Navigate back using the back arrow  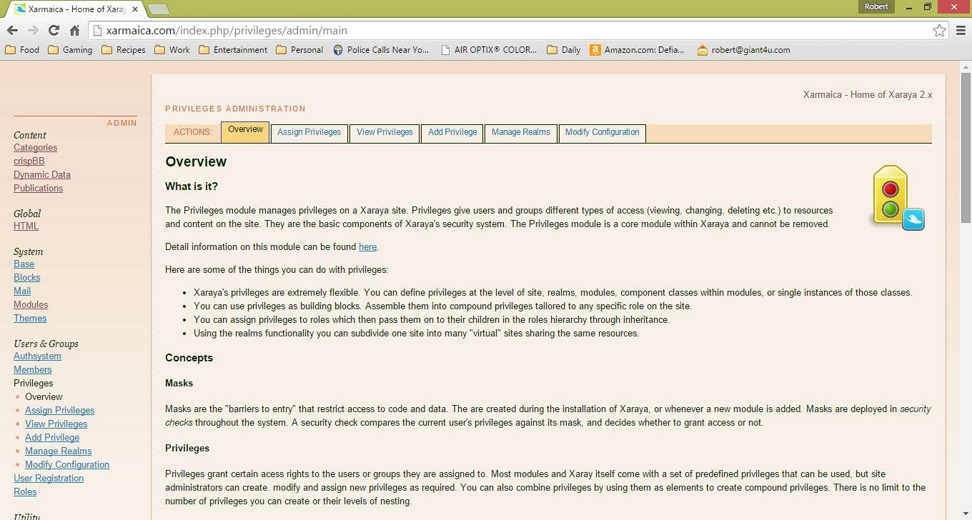12,31
